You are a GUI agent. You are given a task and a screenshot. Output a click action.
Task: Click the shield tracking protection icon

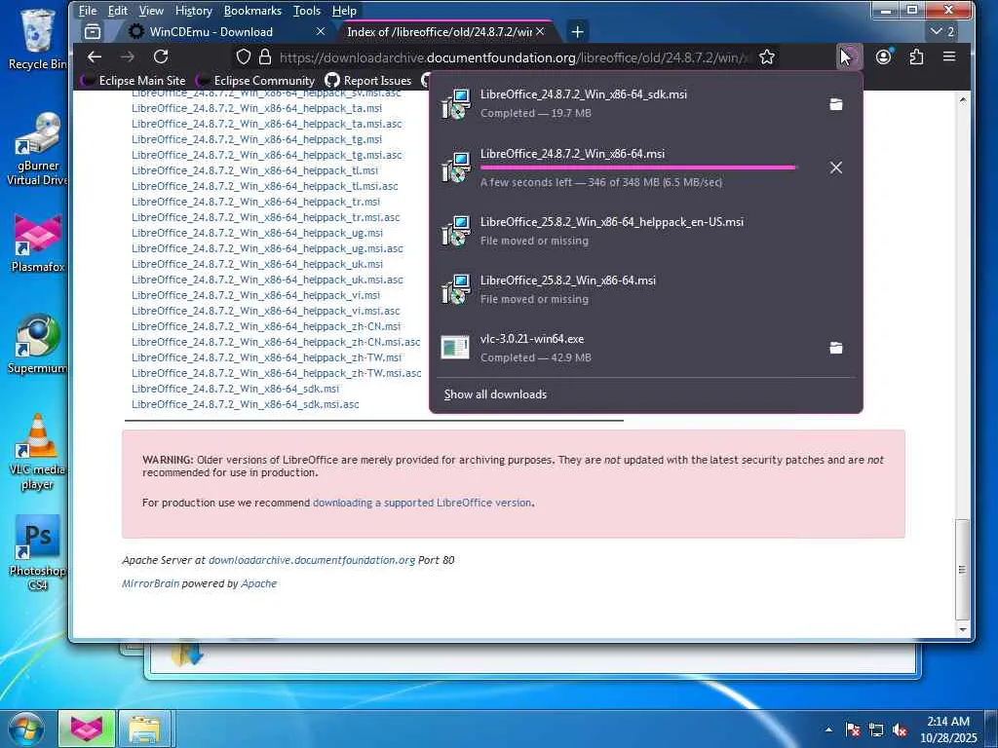(x=244, y=57)
